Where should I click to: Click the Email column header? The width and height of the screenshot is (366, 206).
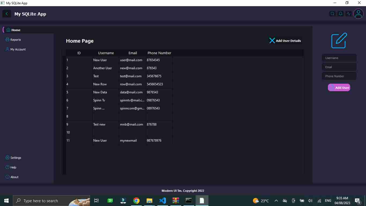pyautogui.click(x=133, y=53)
